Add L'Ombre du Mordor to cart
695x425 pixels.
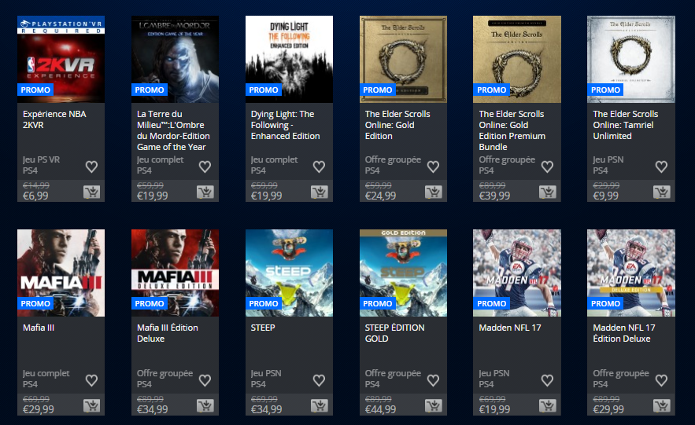point(205,192)
